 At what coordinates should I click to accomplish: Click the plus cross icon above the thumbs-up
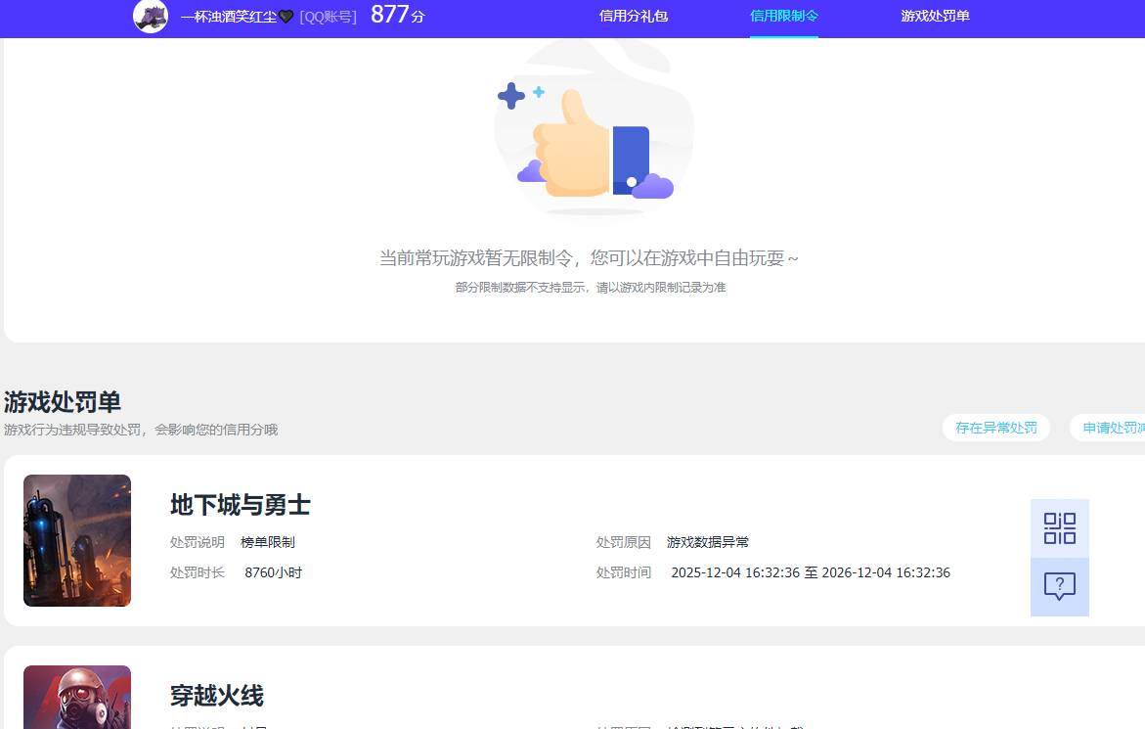pyautogui.click(x=511, y=95)
